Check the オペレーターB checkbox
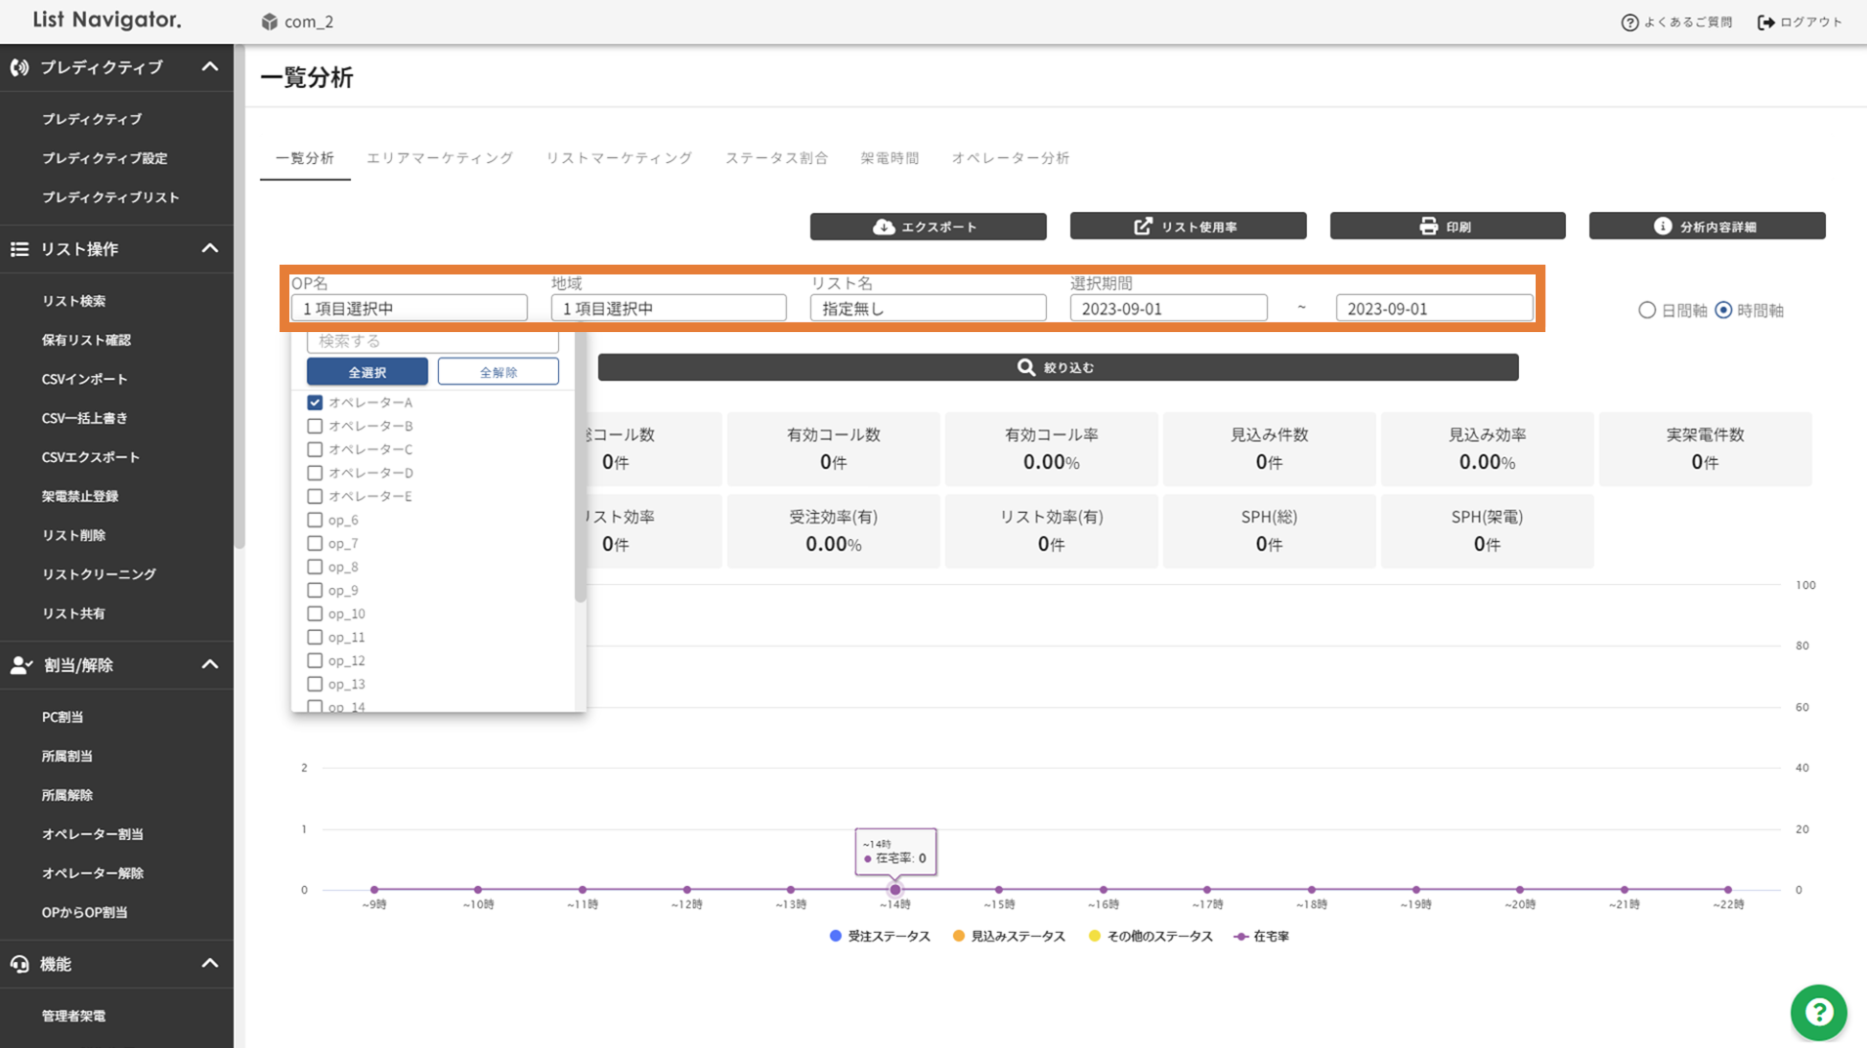The image size is (1867, 1048). click(x=315, y=426)
